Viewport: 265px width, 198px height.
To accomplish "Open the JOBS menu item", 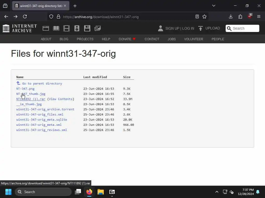I will [x=172, y=39].
